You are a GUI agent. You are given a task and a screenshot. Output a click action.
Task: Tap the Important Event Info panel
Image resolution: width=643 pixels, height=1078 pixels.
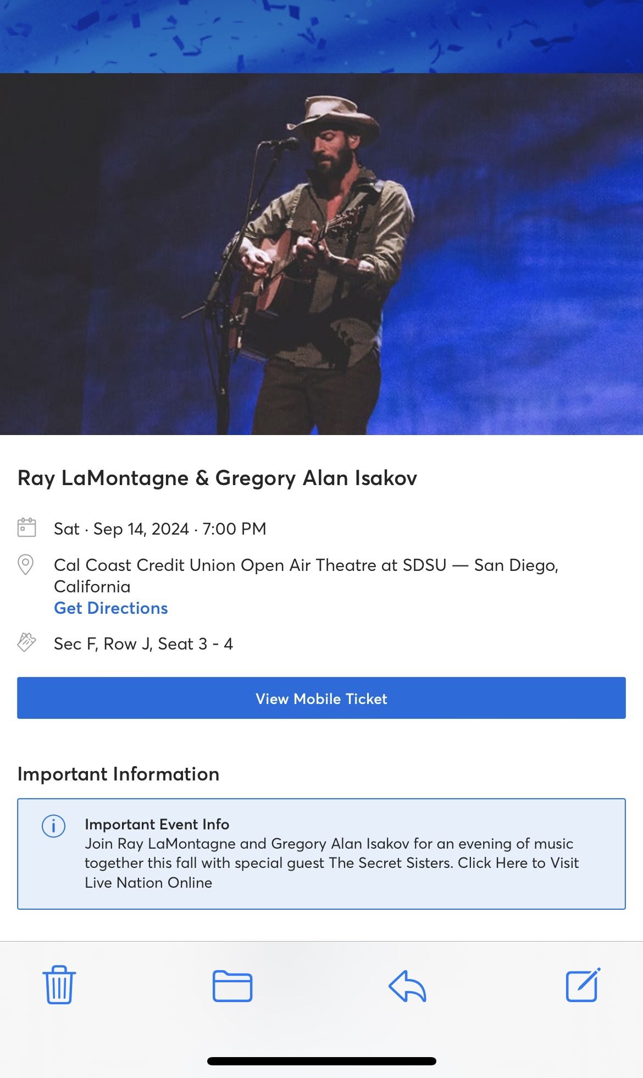click(321, 855)
